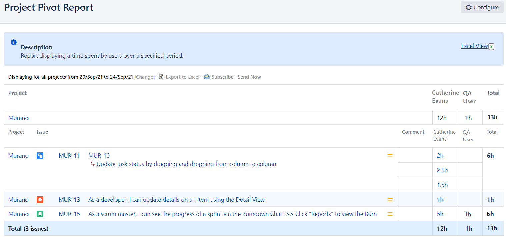Click the red bug icon for MUR-13
Screen dimensions: 506x237
point(40,200)
